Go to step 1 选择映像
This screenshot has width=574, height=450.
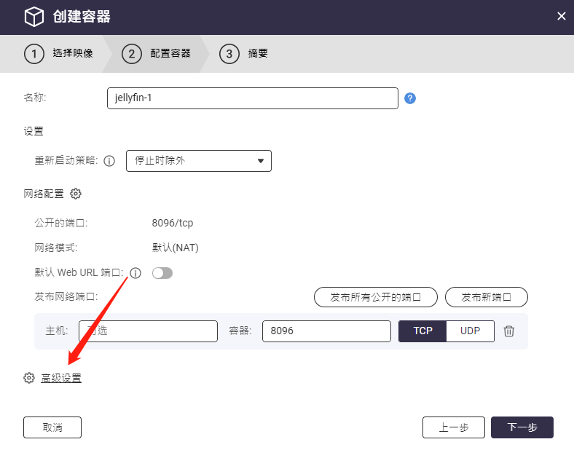[59, 54]
